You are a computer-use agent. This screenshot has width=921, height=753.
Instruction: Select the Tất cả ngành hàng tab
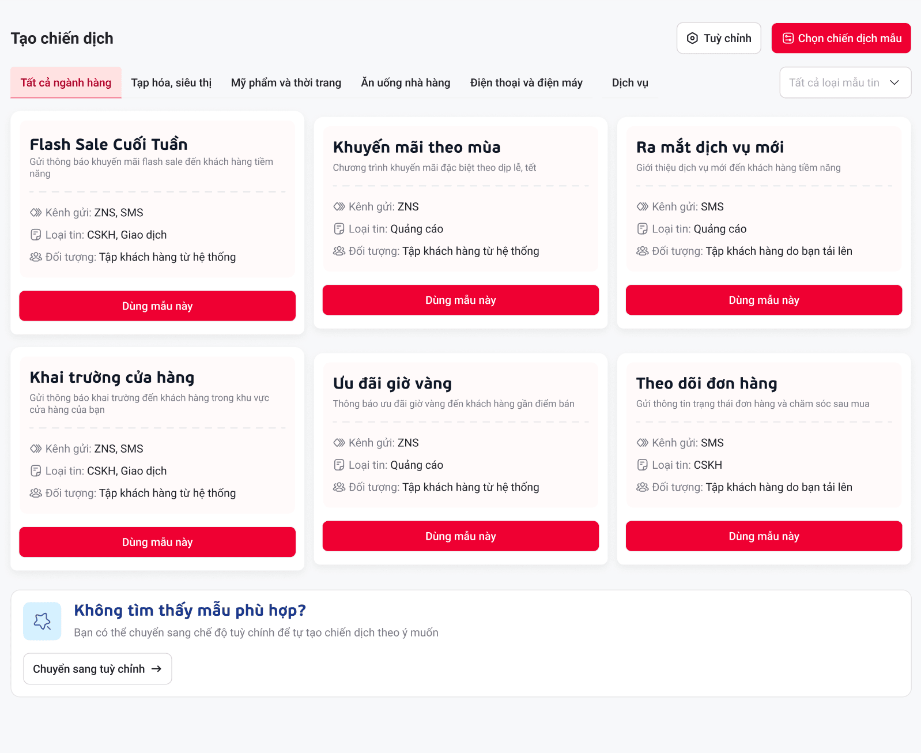click(66, 83)
